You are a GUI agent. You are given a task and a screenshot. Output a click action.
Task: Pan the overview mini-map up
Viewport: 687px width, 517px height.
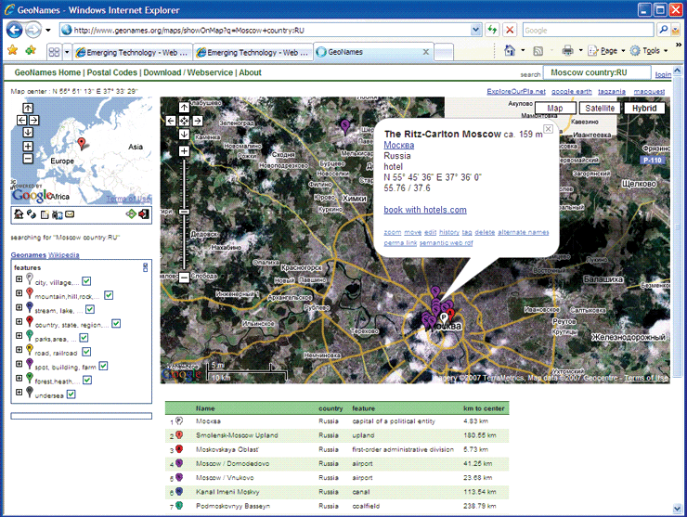pyautogui.click(x=28, y=108)
